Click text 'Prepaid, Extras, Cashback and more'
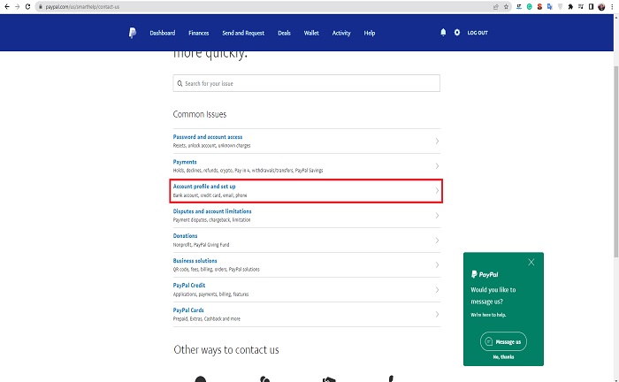The image size is (619, 382). [x=206, y=319]
